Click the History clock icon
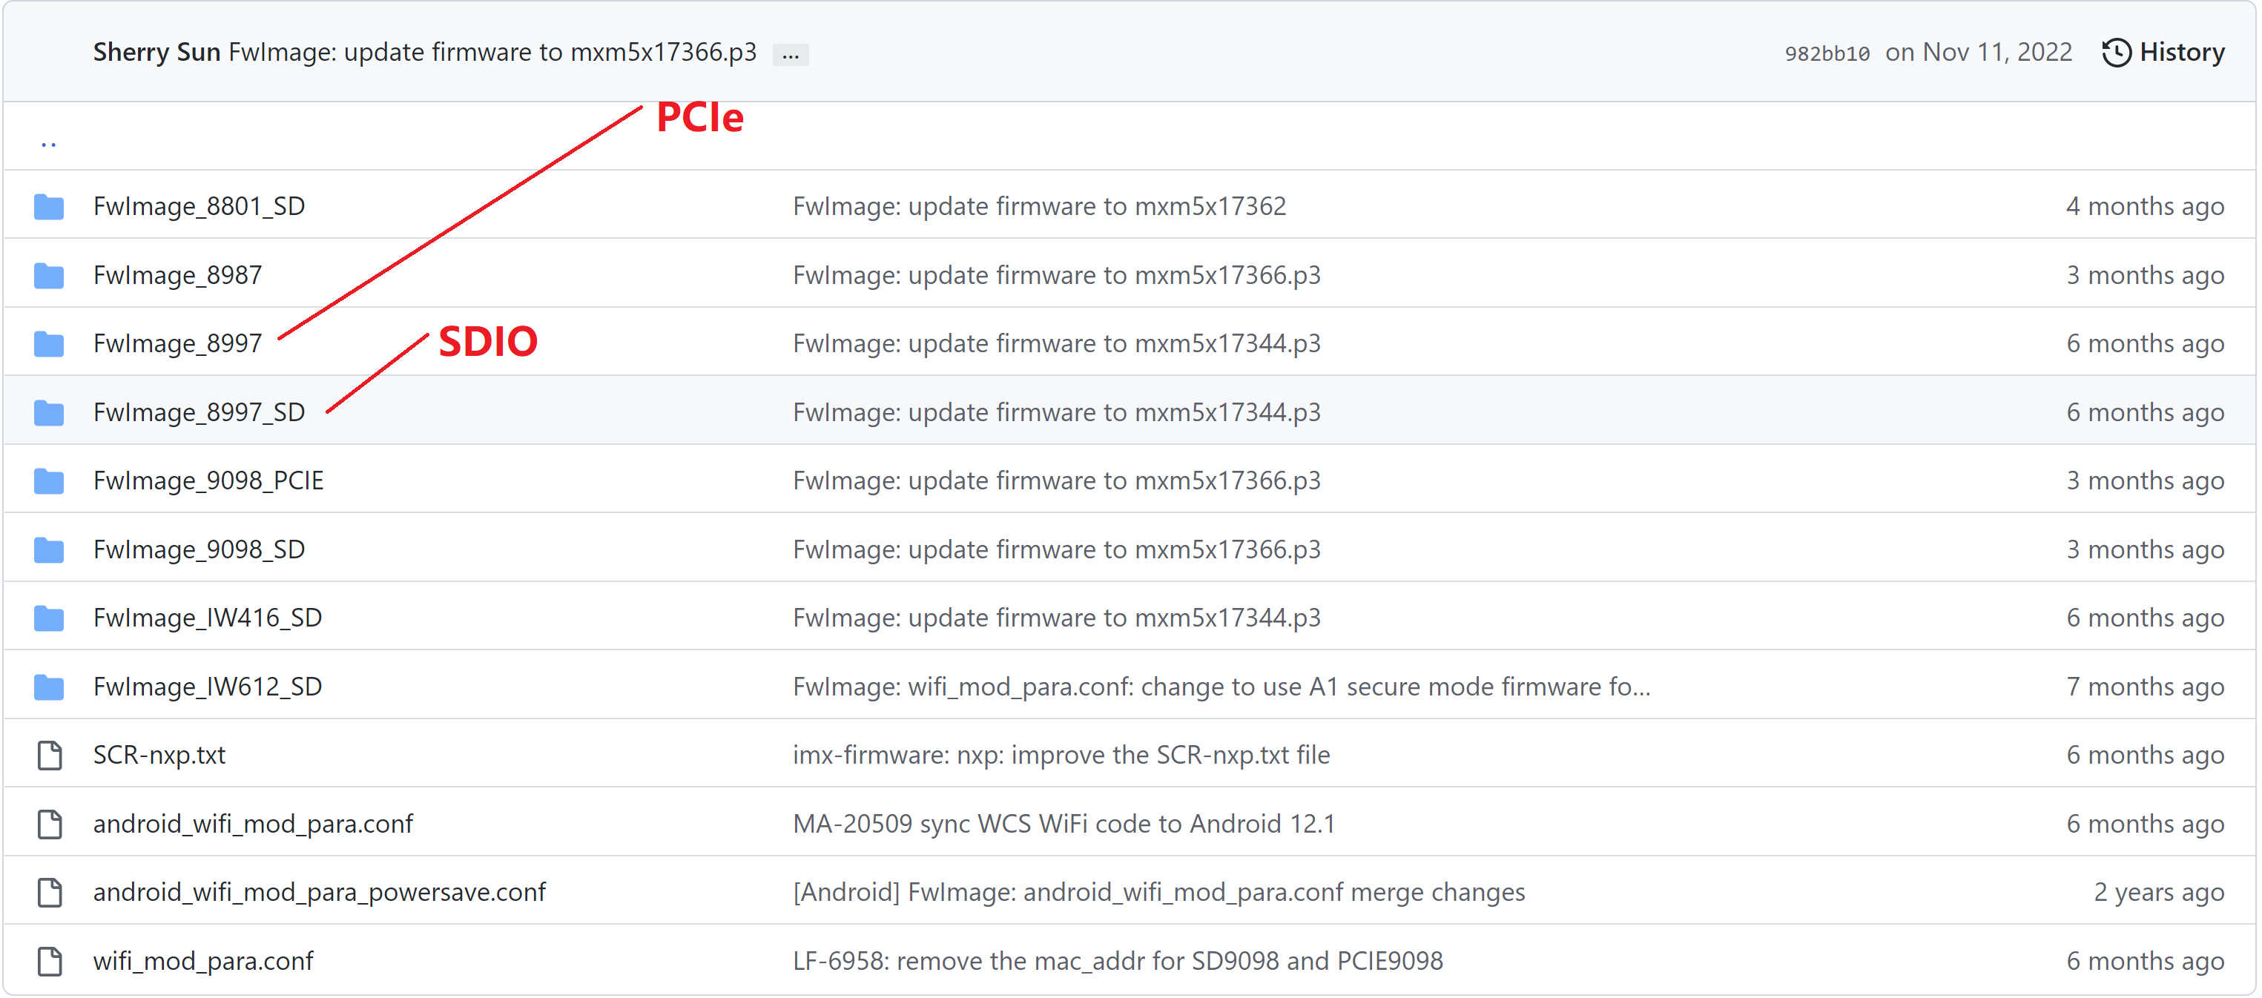2262x998 pixels. point(2116,53)
